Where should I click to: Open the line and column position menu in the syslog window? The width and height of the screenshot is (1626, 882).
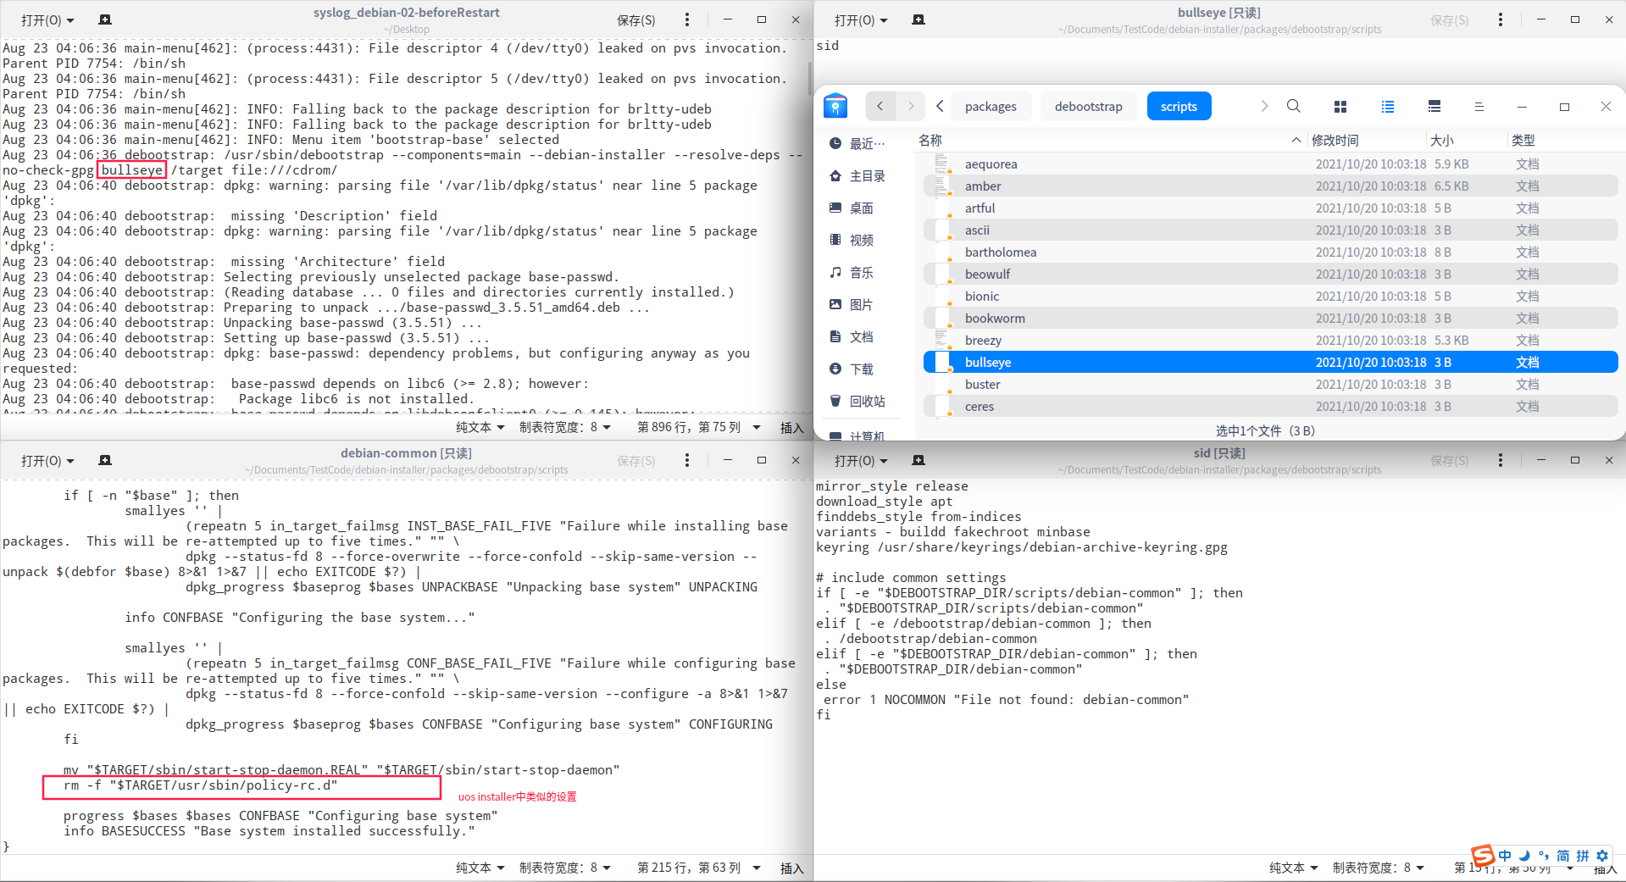click(699, 427)
